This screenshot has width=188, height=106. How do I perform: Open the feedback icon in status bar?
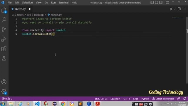click(x=178, y=99)
